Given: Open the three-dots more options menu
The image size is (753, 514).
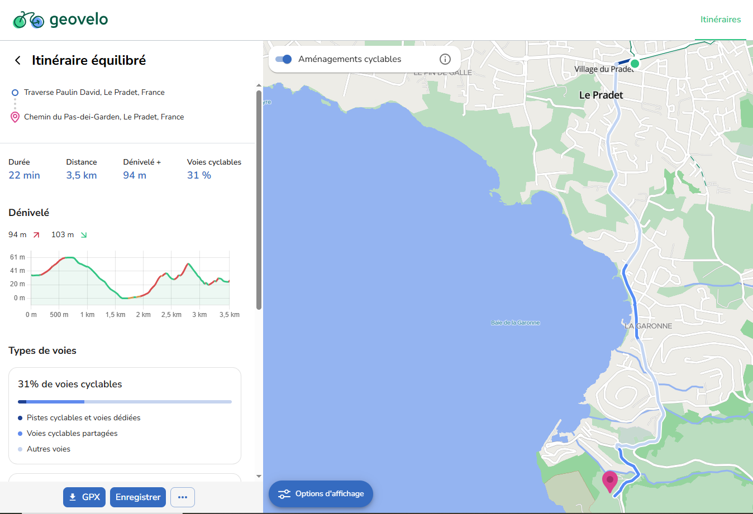Looking at the screenshot, I should (x=183, y=497).
